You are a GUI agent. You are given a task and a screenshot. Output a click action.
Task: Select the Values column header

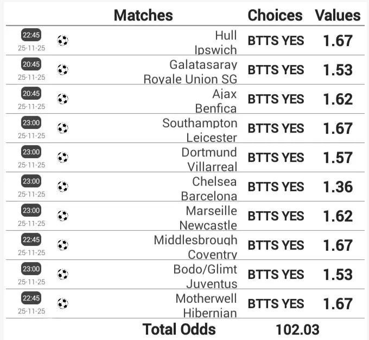point(338,15)
